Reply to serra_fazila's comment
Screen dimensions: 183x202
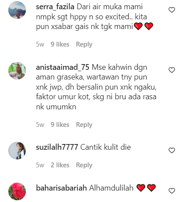click(x=84, y=44)
